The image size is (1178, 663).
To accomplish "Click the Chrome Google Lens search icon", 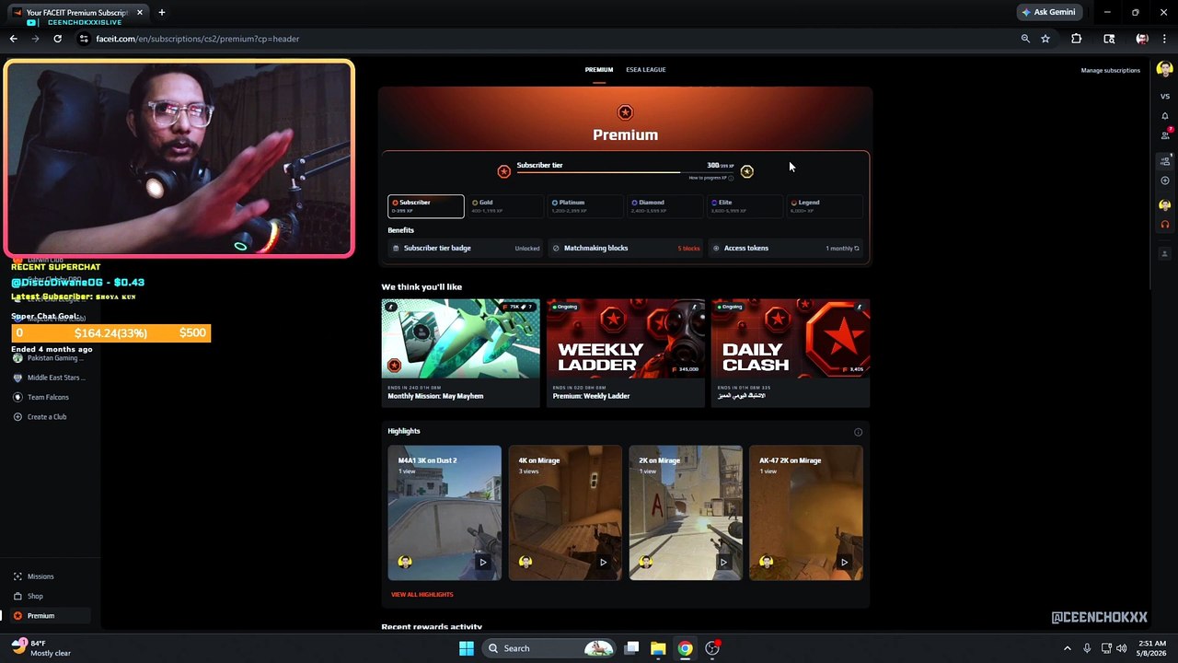I will (1109, 39).
